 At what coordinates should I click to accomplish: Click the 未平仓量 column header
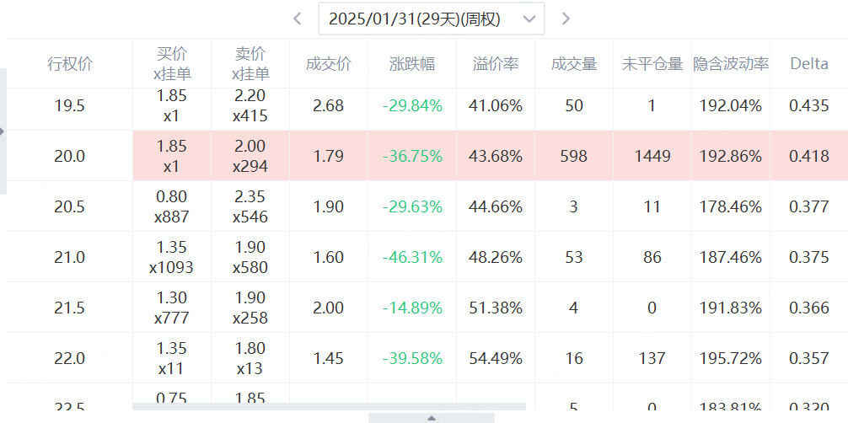pyautogui.click(x=652, y=64)
